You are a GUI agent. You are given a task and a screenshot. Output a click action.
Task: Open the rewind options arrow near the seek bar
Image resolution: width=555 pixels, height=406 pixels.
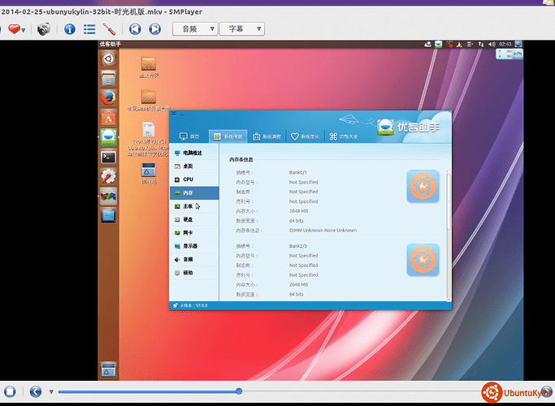point(51,392)
